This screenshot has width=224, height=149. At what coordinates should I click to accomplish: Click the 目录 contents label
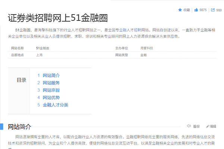tap(22, 80)
